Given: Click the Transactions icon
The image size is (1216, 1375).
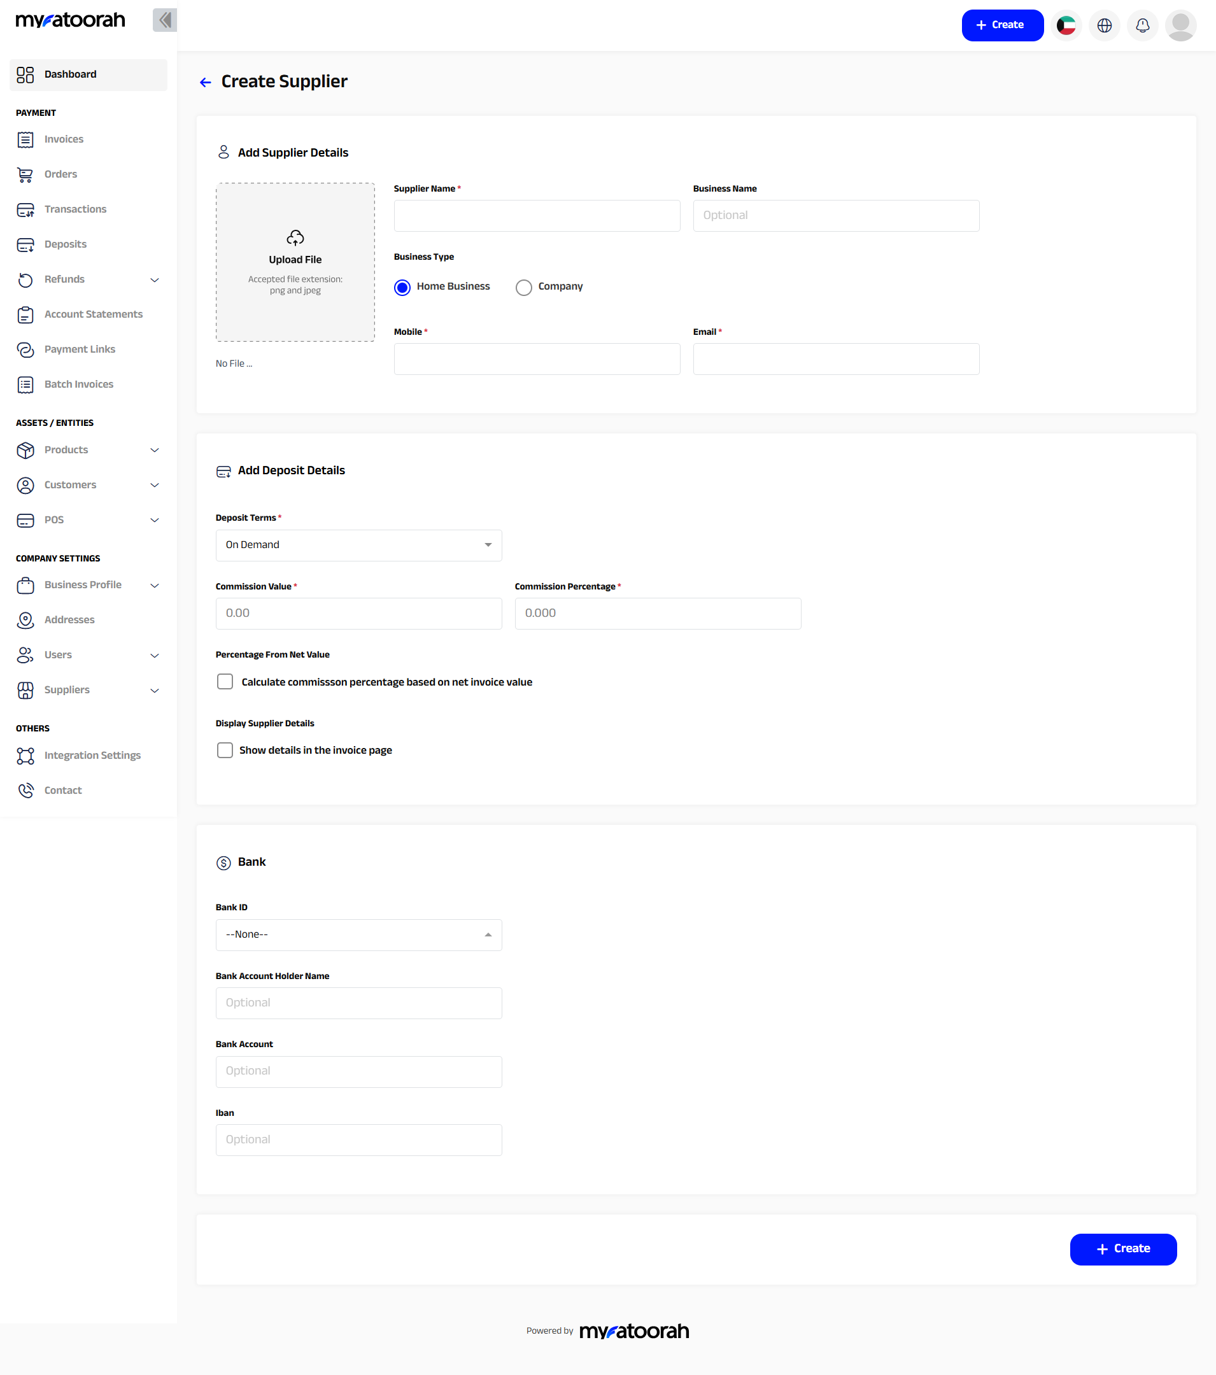Looking at the screenshot, I should 25,209.
